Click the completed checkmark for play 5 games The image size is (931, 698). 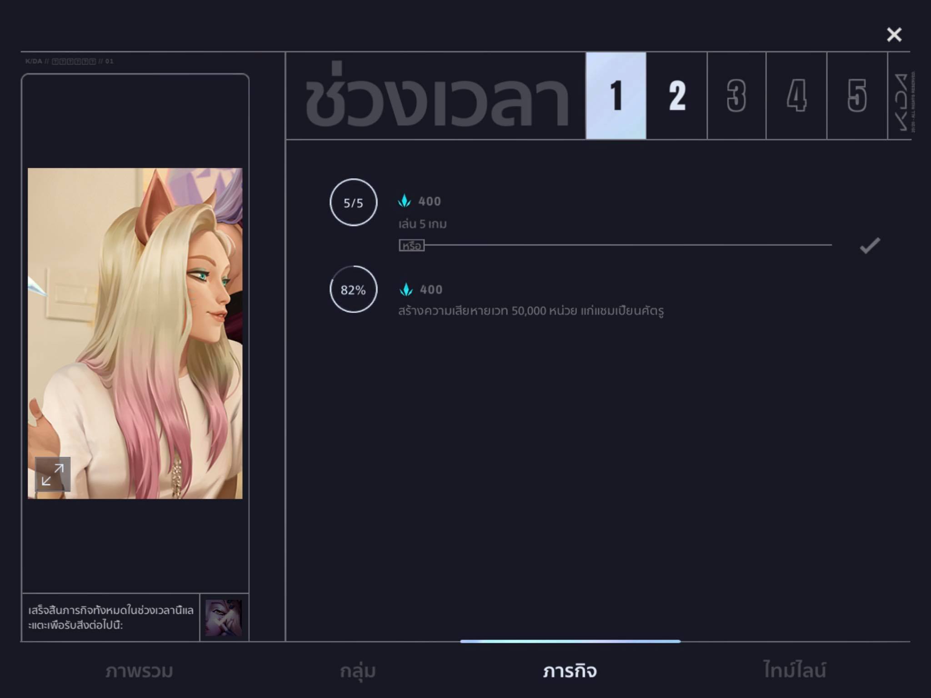click(870, 245)
